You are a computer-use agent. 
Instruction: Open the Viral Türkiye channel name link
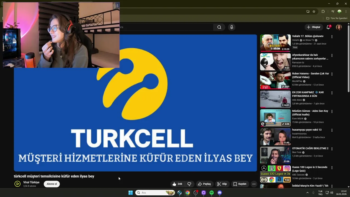point(31,182)
